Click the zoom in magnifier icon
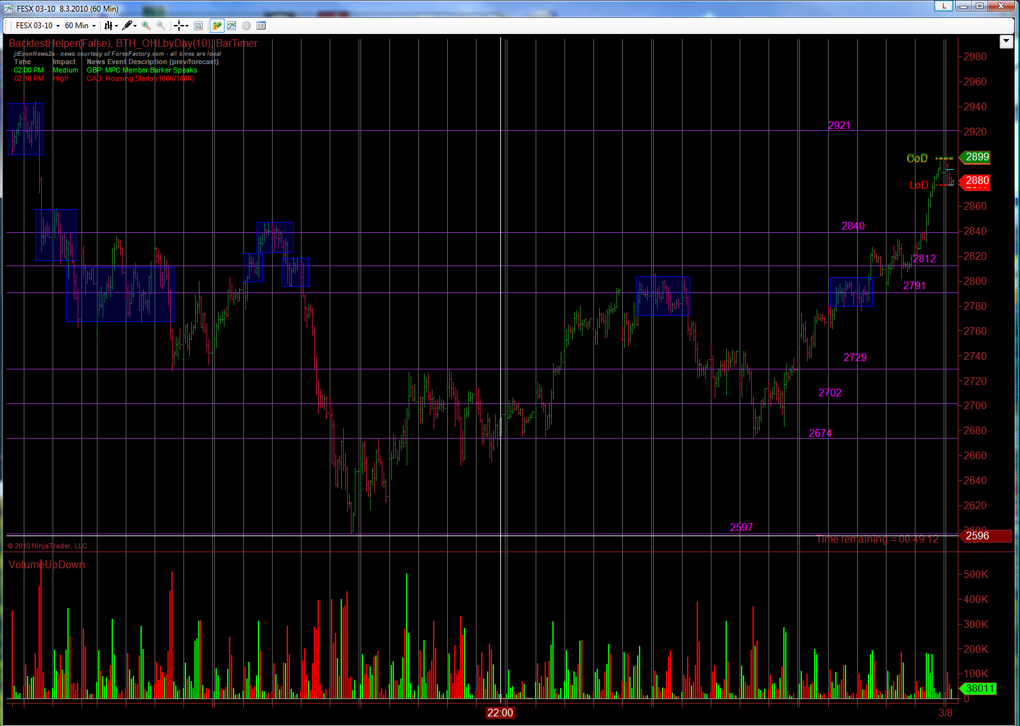The height and width of the screenshot is (726, 1020). (x=146, y=26)
